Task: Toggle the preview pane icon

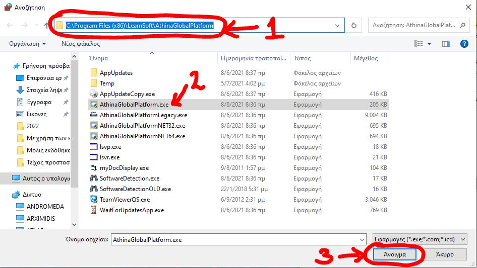Action: (x=446, y=44)
